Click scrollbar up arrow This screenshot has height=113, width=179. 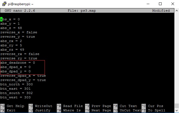coord(177,11)
